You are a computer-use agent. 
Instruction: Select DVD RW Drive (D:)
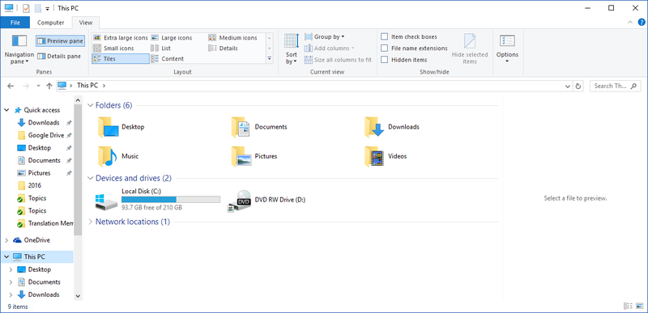click(266, 200)
